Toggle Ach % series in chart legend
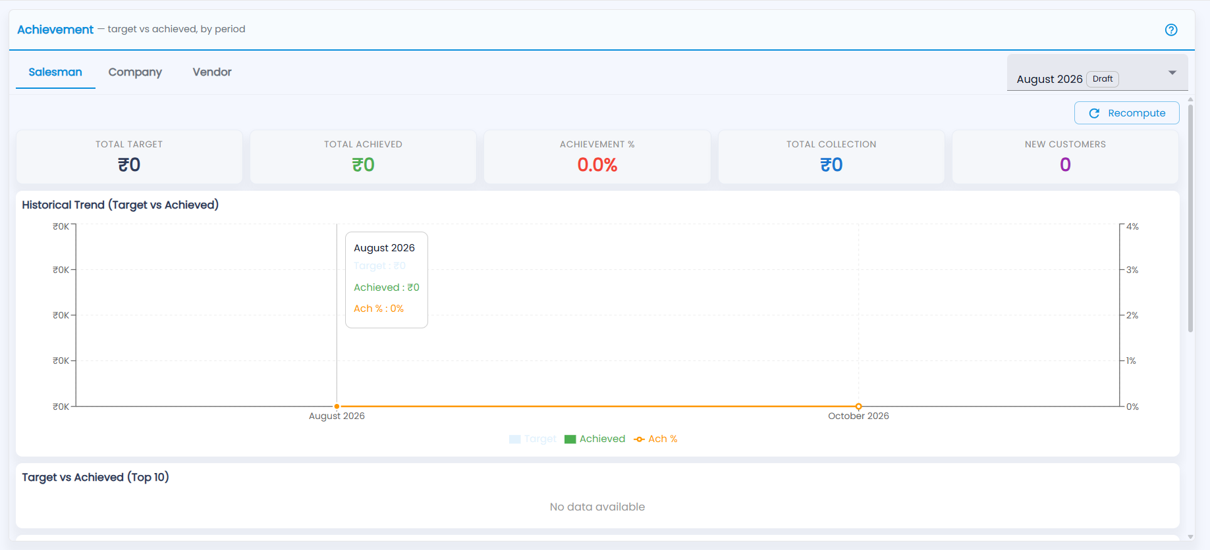Screen dimensions: 1210x550 point(655,439)
